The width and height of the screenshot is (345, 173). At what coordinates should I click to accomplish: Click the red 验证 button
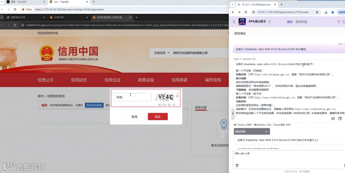[158, 117]
